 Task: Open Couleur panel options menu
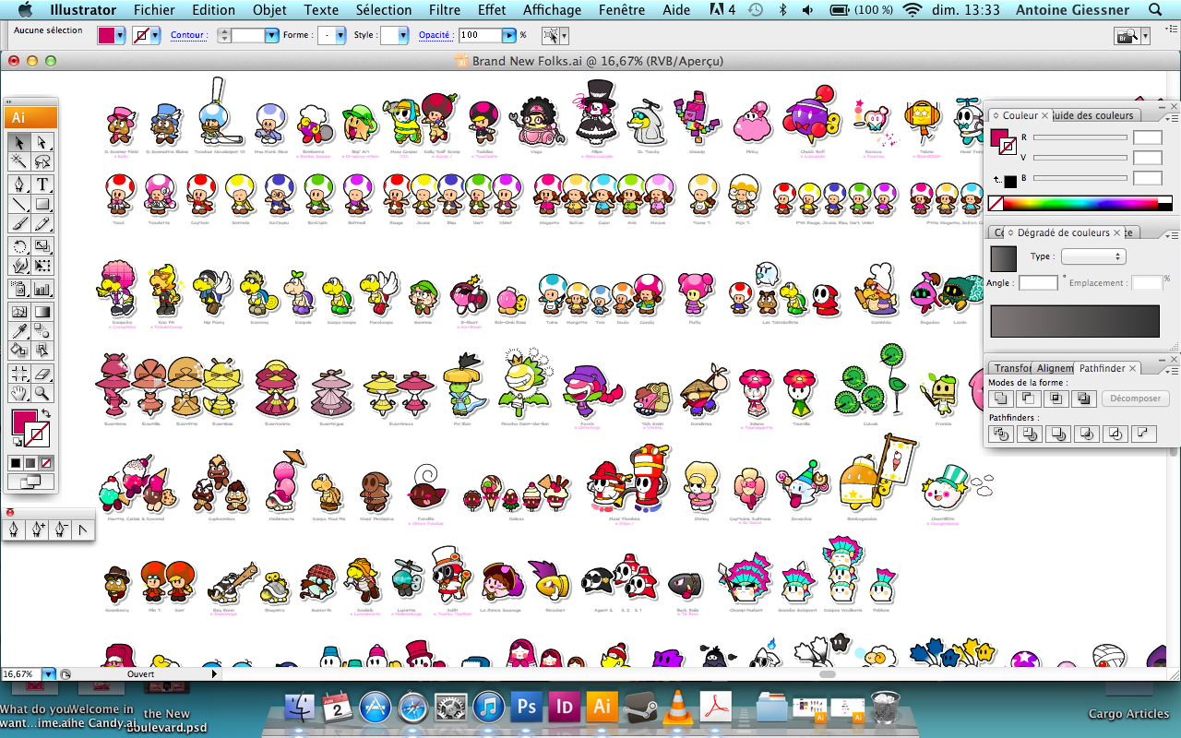coord(1172,117)
